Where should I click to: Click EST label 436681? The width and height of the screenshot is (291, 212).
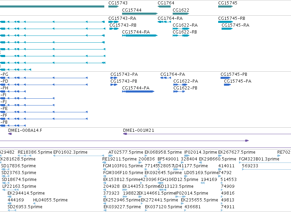pos(193,207)
